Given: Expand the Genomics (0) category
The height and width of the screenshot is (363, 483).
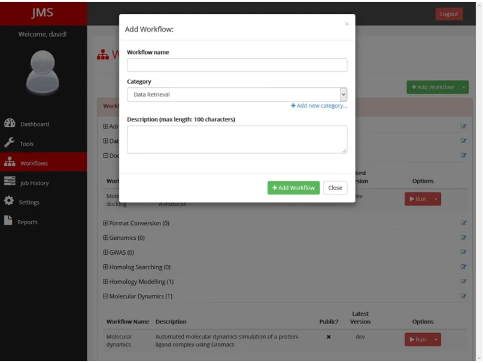Looking at the screenshot, I should click(x=105, y=237).
